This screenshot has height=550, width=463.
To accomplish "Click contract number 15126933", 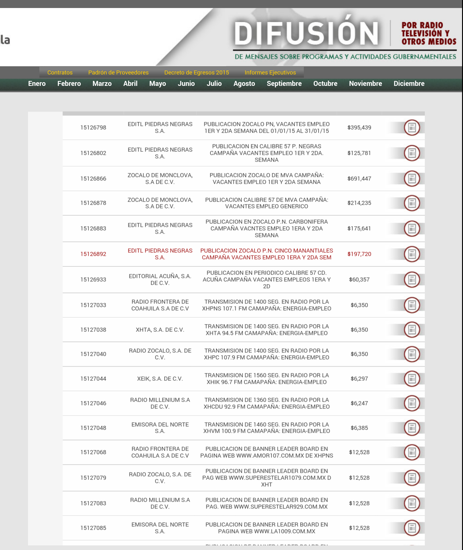I will pyautogui.click(x=93, y=279).
